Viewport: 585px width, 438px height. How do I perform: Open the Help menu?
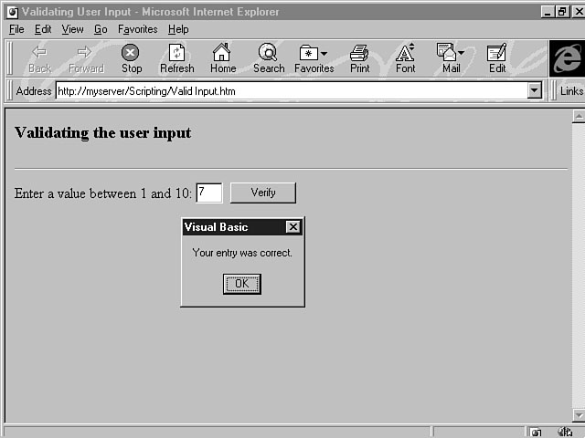(x=177, y=29)
